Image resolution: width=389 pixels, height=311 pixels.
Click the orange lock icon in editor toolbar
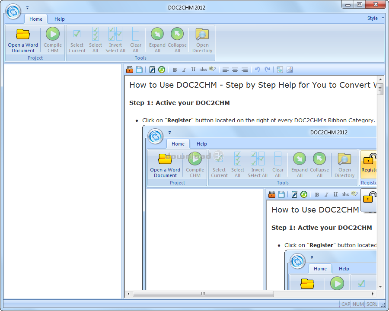pos(130,70)
